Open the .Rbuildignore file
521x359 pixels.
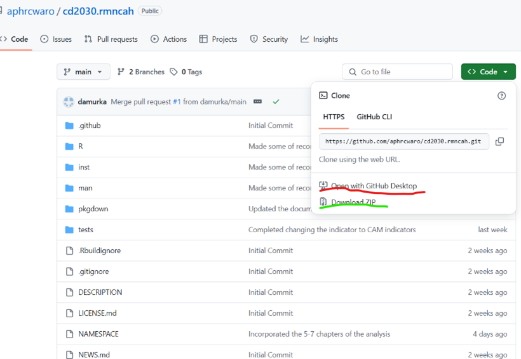(99, 251)
